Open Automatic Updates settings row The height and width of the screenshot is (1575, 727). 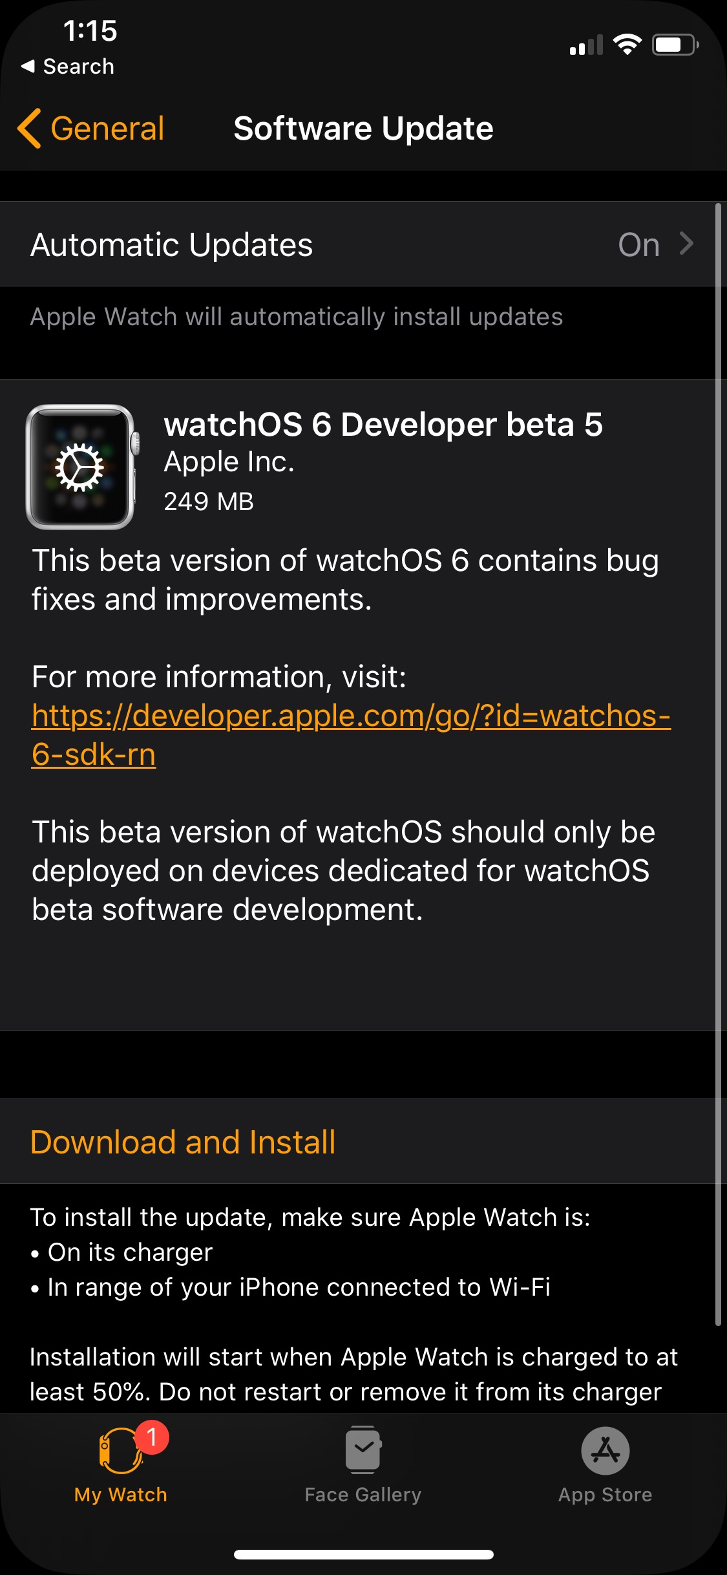click(x=323, y=244)
